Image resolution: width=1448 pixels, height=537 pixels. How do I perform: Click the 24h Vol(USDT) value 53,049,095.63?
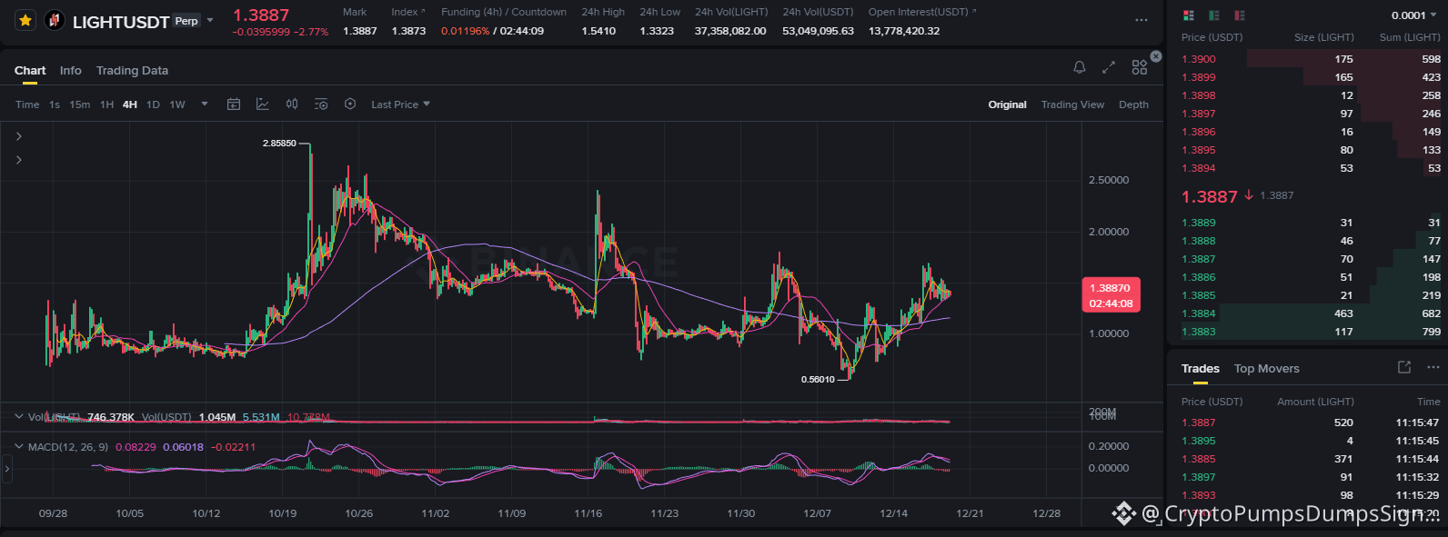click(x=818, y=31)
